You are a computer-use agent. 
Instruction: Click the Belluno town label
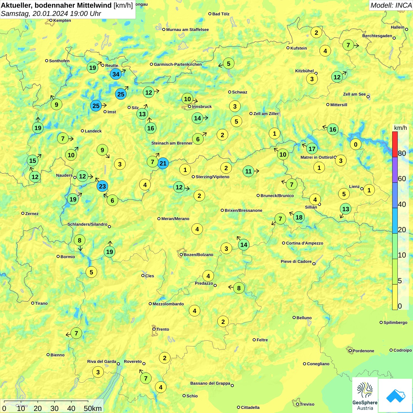304,318
